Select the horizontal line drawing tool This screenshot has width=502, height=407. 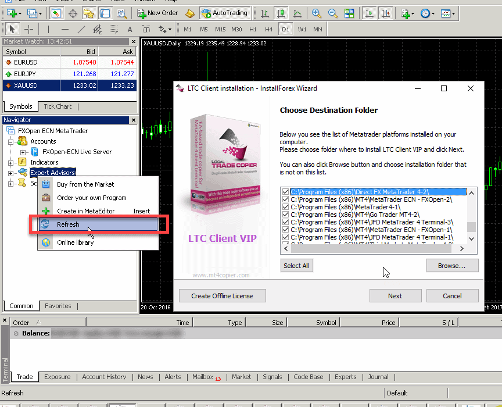65,30
